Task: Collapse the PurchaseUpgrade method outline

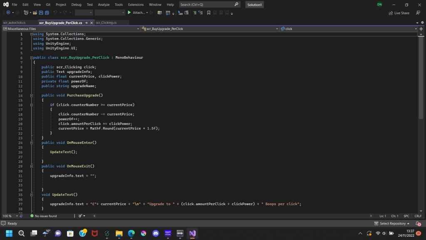Action: click(x=31, y=95)
